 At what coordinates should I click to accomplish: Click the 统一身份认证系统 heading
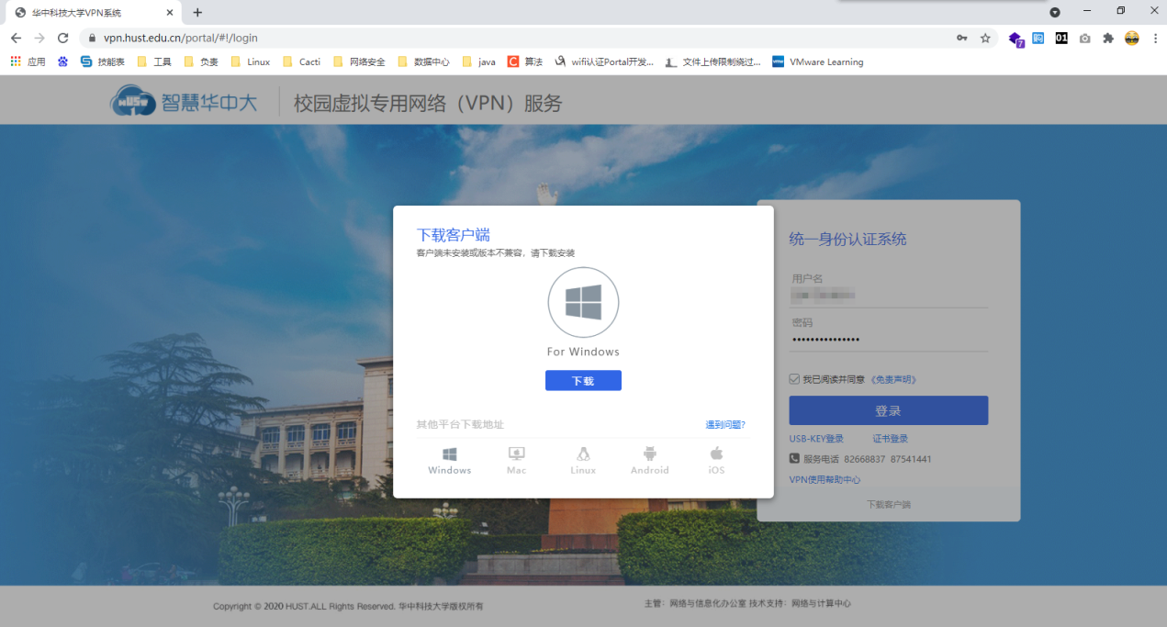click(847, 239)
